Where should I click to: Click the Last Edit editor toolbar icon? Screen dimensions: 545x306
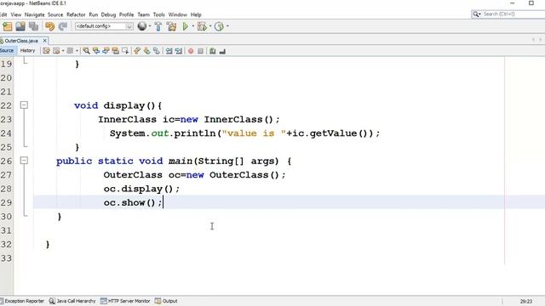tap(46, 51)
